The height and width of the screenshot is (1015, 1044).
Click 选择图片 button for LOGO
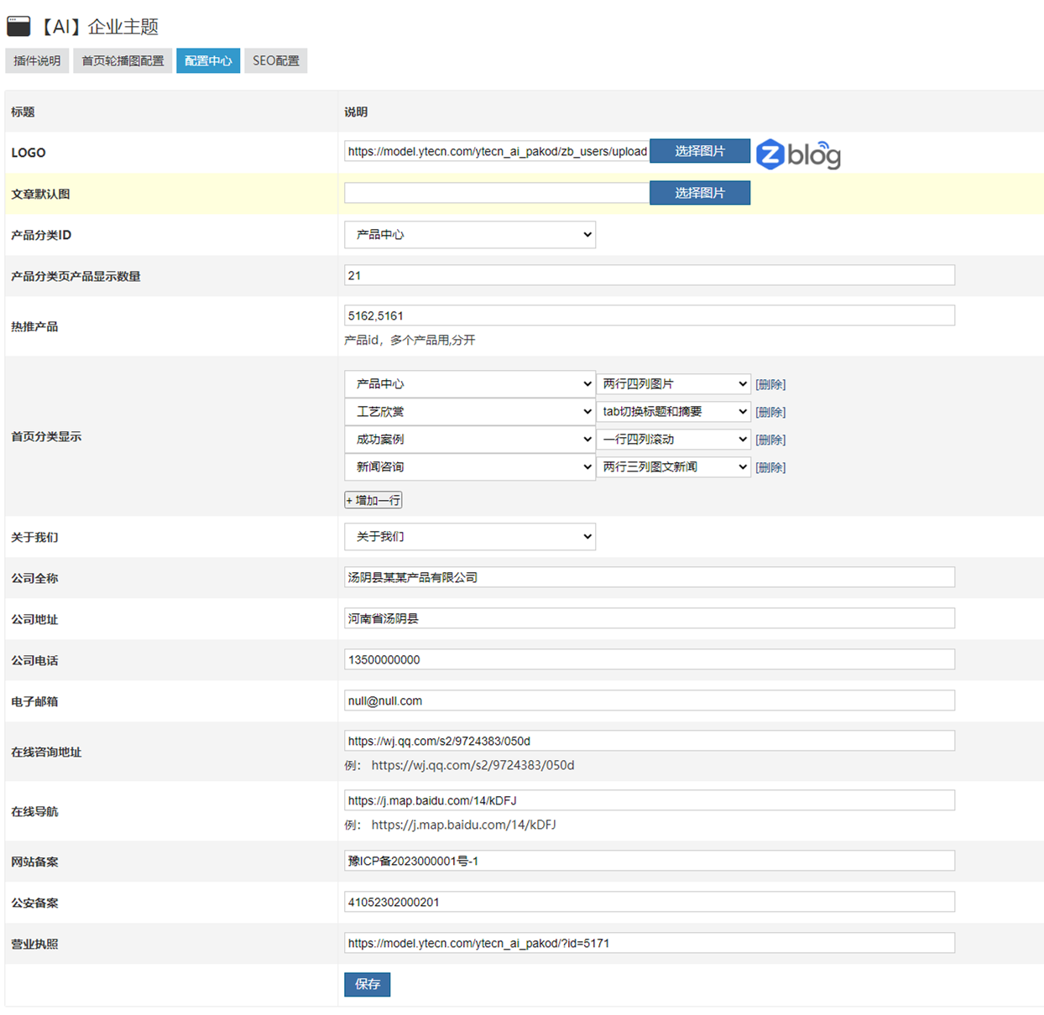699,151
